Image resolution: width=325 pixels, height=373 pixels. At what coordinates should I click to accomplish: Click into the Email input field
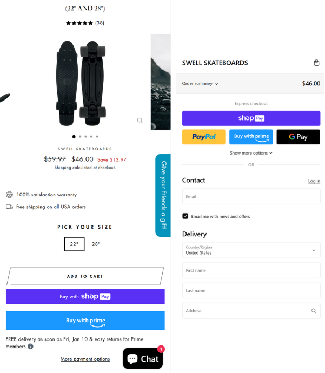point(251,197)
